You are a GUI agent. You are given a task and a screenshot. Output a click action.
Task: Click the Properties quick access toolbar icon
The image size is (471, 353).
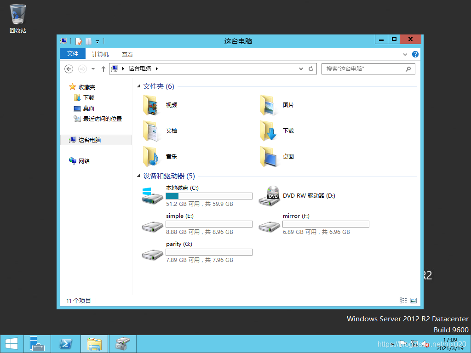tap(79, 41)
